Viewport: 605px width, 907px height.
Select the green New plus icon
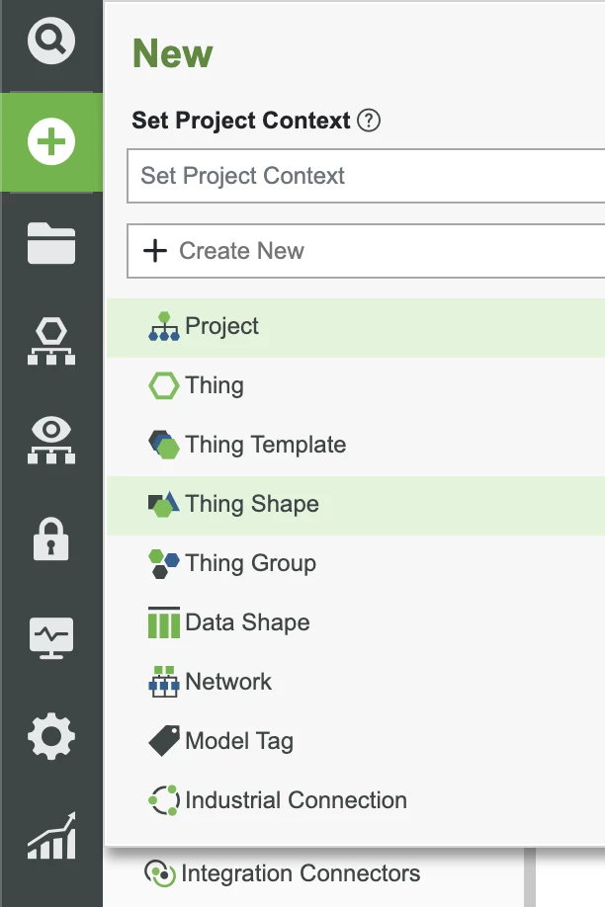(50, 140)
